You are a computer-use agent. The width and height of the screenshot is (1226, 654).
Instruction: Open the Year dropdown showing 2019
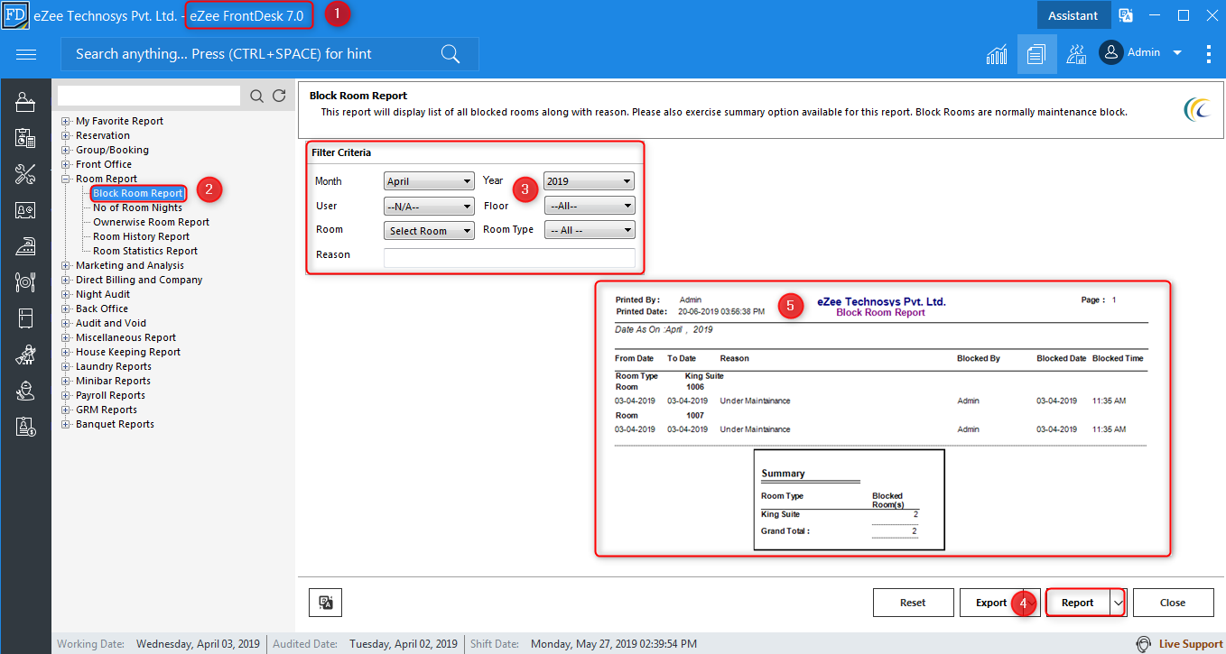click(x=589, y=181)
